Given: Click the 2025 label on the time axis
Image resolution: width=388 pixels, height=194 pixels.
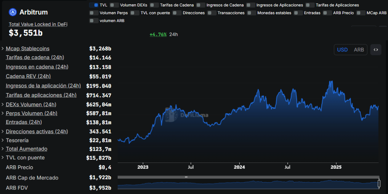Looking at the screenshot, I should point(336,167).
